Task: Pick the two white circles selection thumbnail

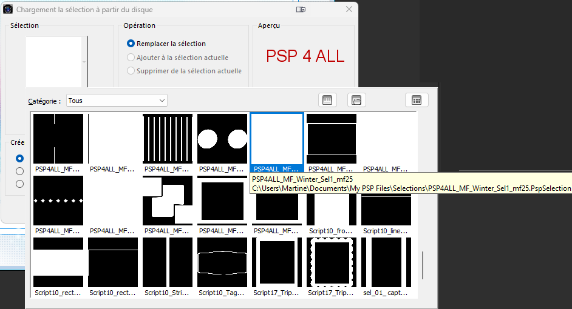Action: pos(222,139)
